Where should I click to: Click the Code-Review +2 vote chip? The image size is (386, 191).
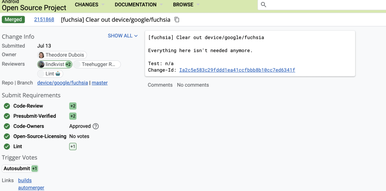click(x=73, y=106)
